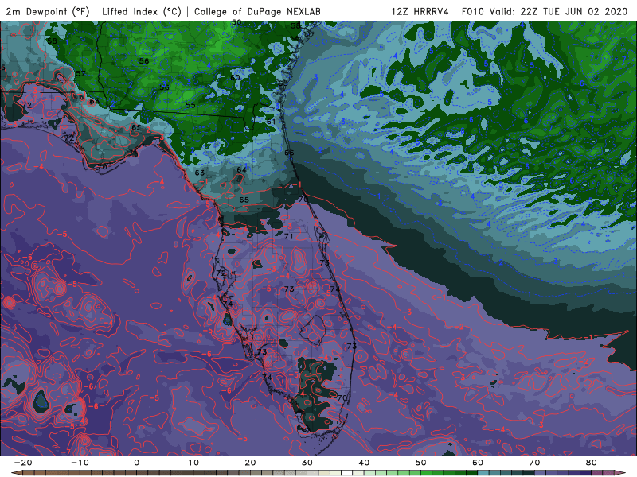This screenshot has height=477, width=637.
Task: Click the 71 dewpoint value over Florida
Action: coord(289,236)
